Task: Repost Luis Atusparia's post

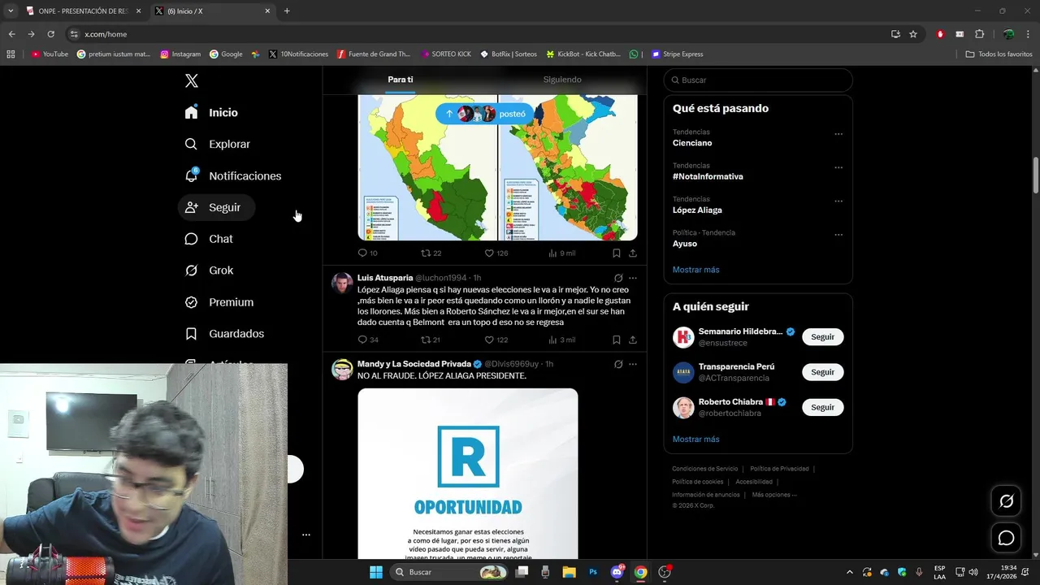Action: pyautogui.click(x=431, y=340)
